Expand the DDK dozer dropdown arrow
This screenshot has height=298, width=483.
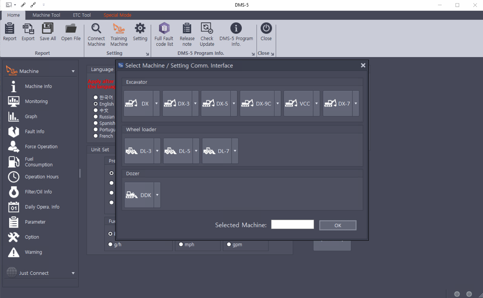pyautogui.click(x=157, y=195)
